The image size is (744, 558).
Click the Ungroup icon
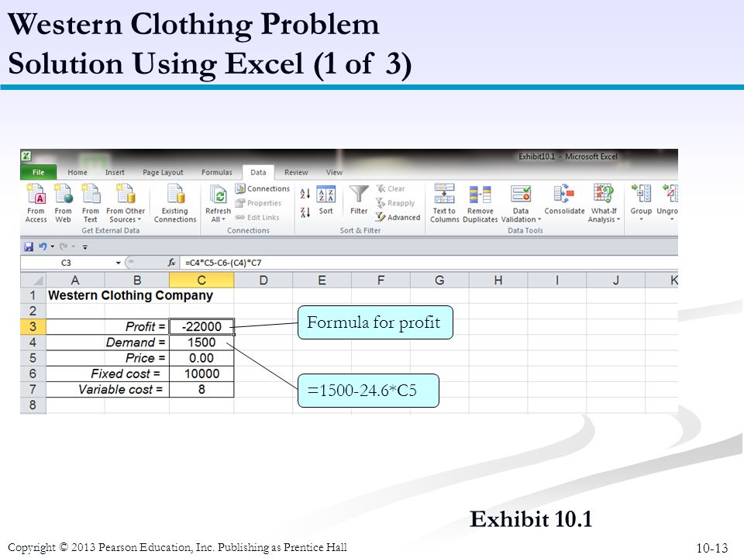tap(670, 194)
